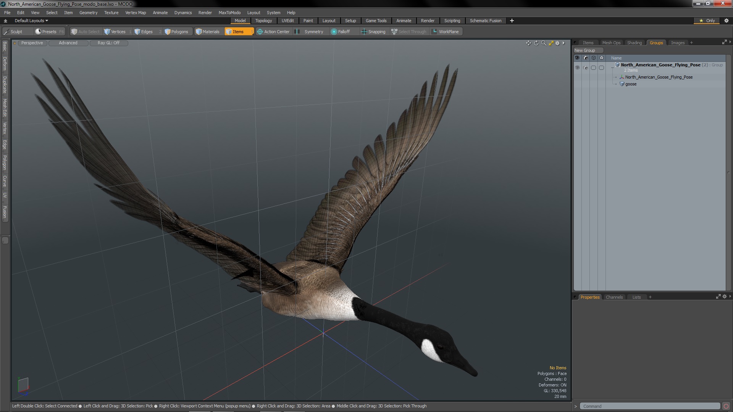Open the Shading tab
This screenshot has height=412, width=733.
[x=634, y=43]
